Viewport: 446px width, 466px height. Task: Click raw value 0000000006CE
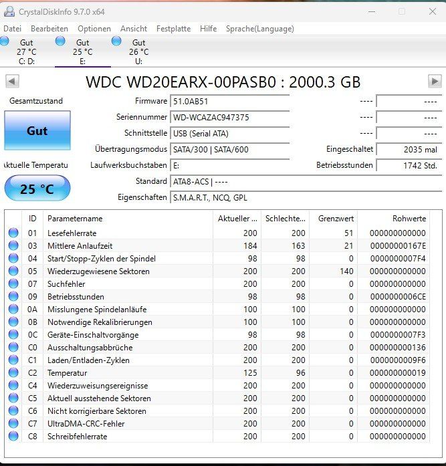(398, 297)
